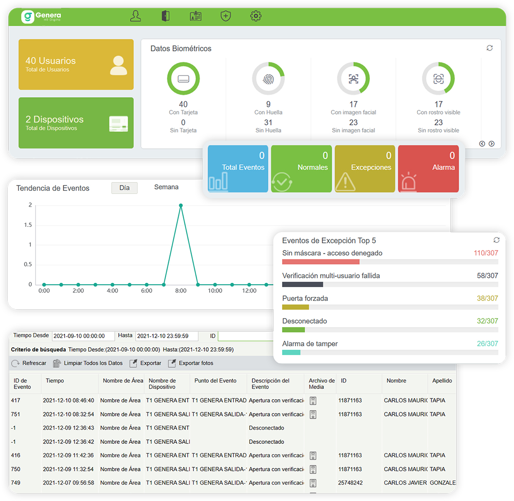Click Limpiar Todos los Datos
514x501 pixels.
tap(88, 363)
